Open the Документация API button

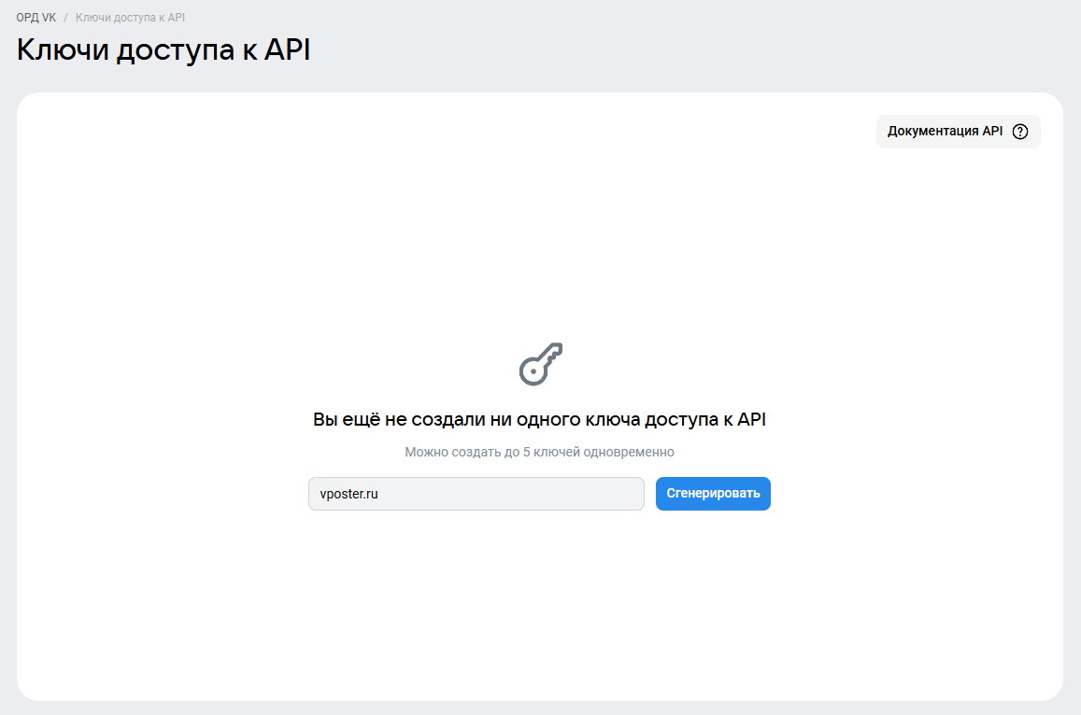[x=957, y=132]
